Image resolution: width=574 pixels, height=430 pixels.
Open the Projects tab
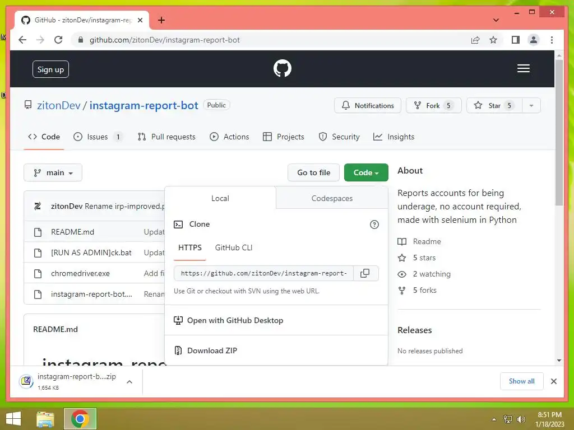(284, 137)
